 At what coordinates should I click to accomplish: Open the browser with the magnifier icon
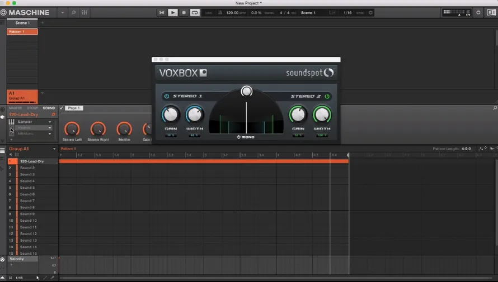click(x=73, y=13)
